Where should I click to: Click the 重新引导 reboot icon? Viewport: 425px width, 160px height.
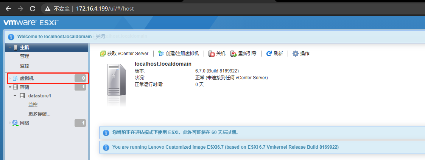point(234,54)
